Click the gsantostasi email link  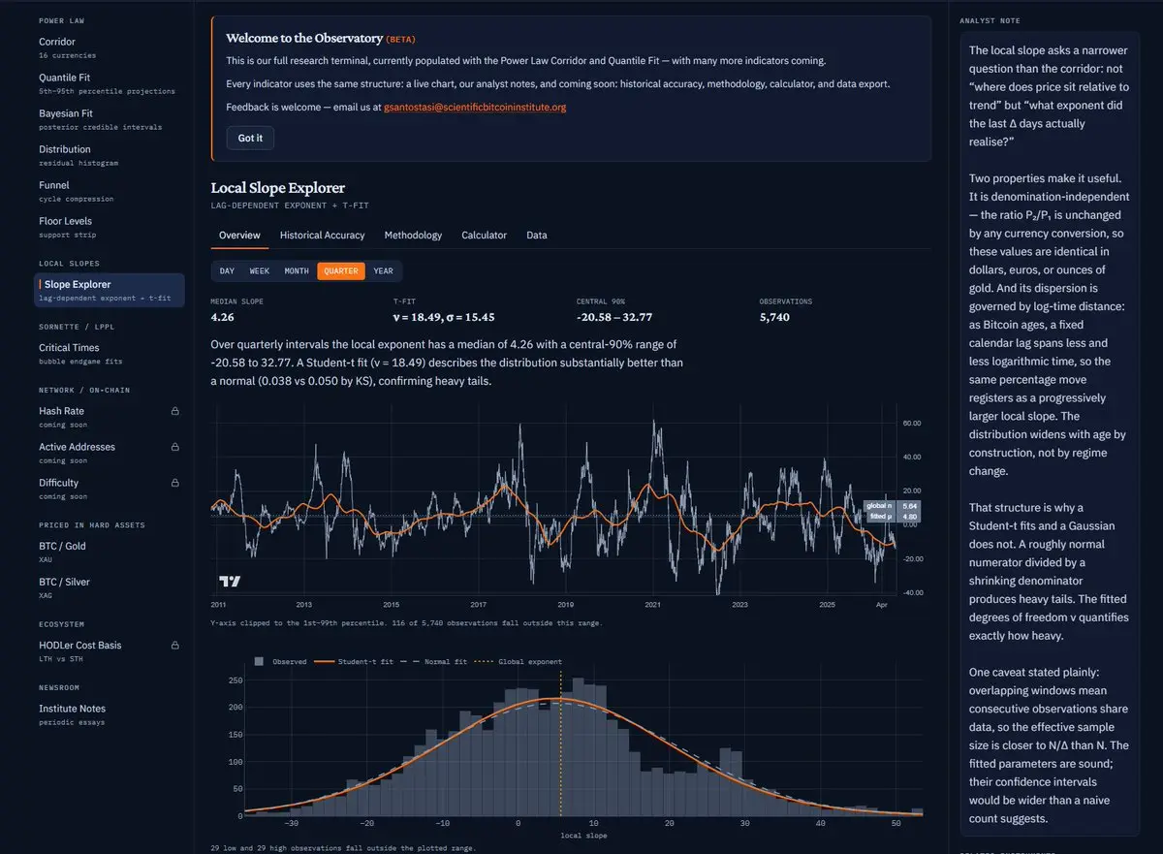coord(475,108)
